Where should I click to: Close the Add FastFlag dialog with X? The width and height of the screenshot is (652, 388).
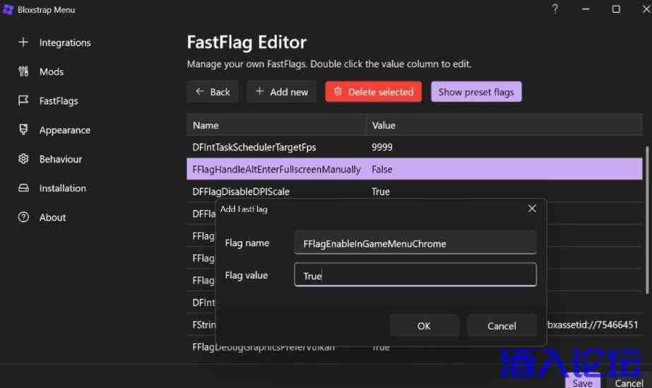(532, 208)
